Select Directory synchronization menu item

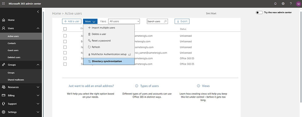[x=109, y=62]
